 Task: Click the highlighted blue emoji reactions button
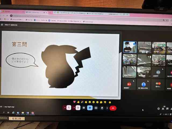point(90,108)
